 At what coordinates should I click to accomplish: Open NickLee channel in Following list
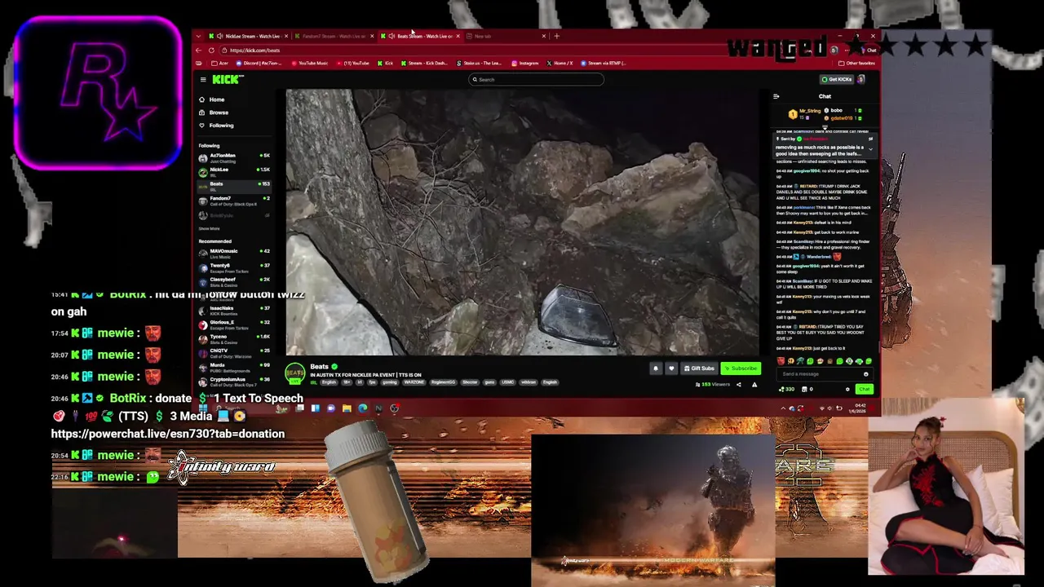tap(234, 171)
